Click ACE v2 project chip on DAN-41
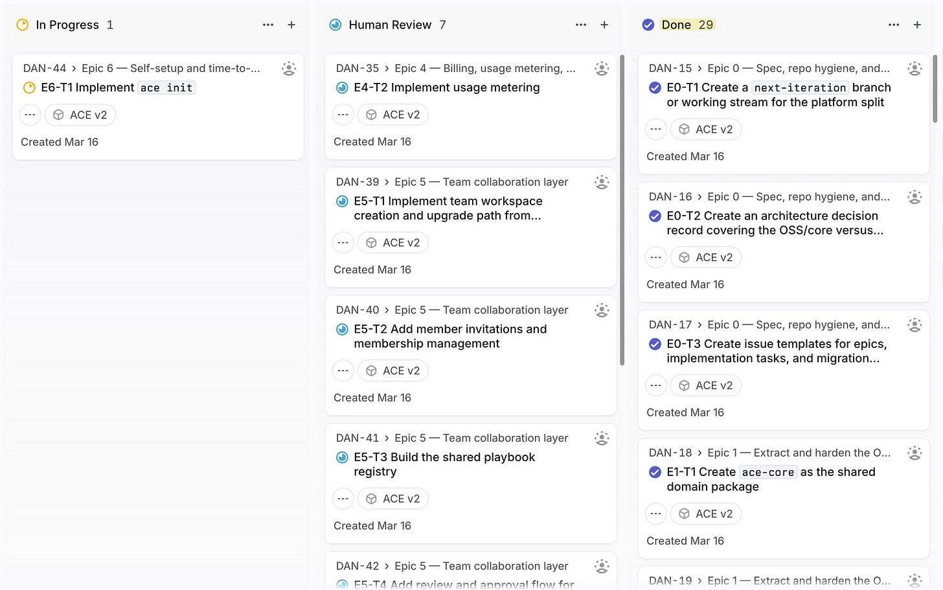Screen dimensions: 943x590 pyautogui.click(x=393, y=499)
